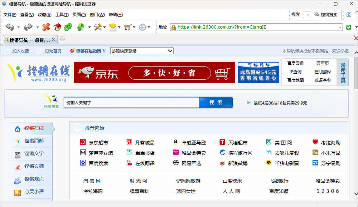Viewport: 358px width, 207px height.
Task: Open the address bar URL dropdown
Action: [x=340, y=28]
